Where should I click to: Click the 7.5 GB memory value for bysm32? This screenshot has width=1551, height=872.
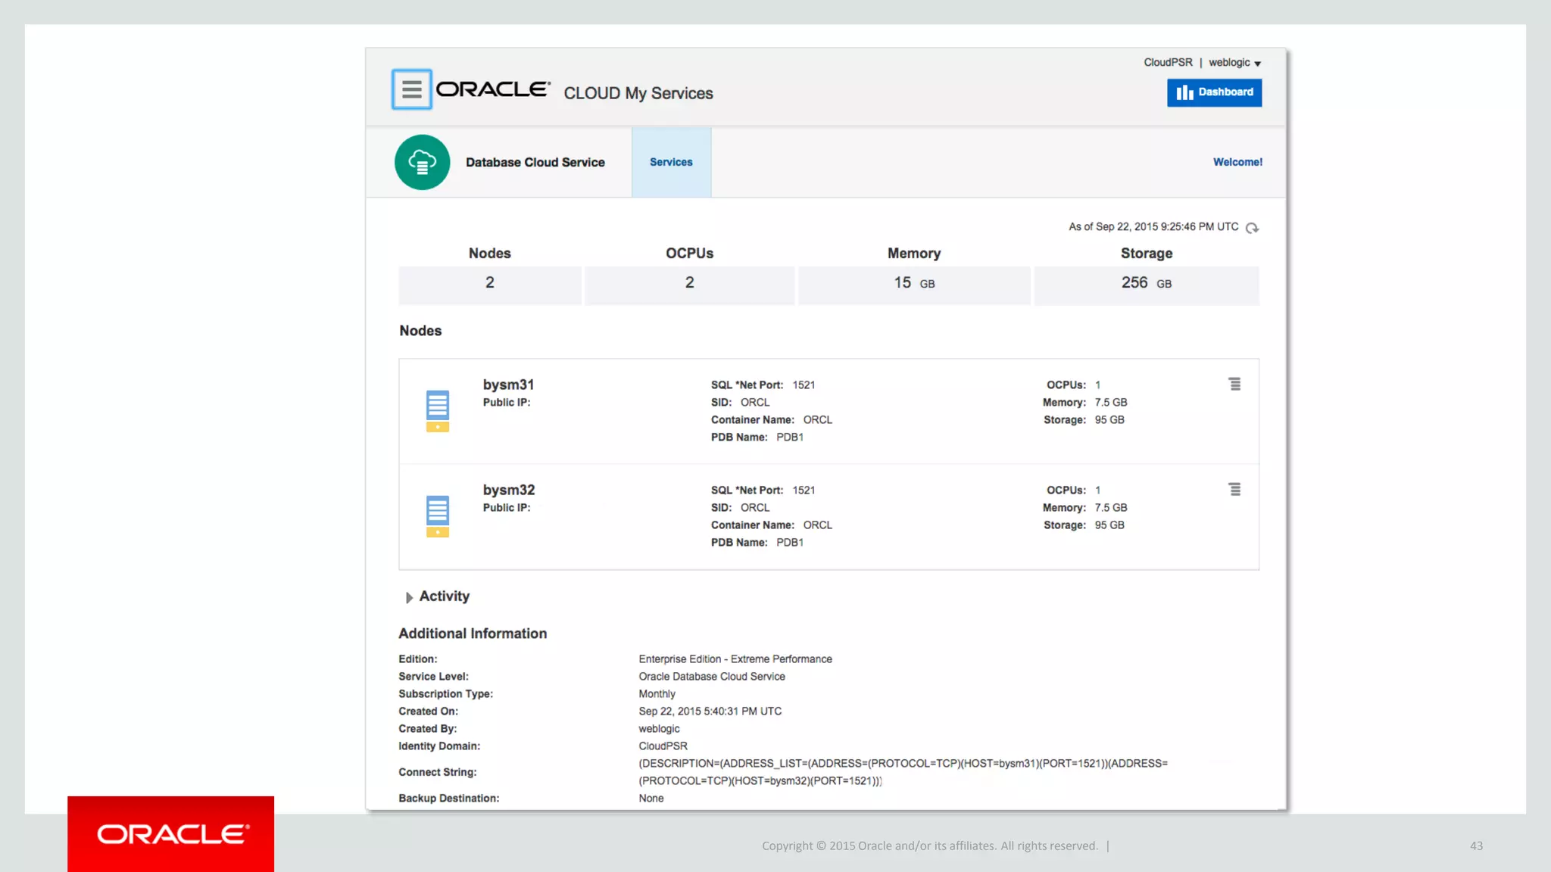(x=1110, y=508)
